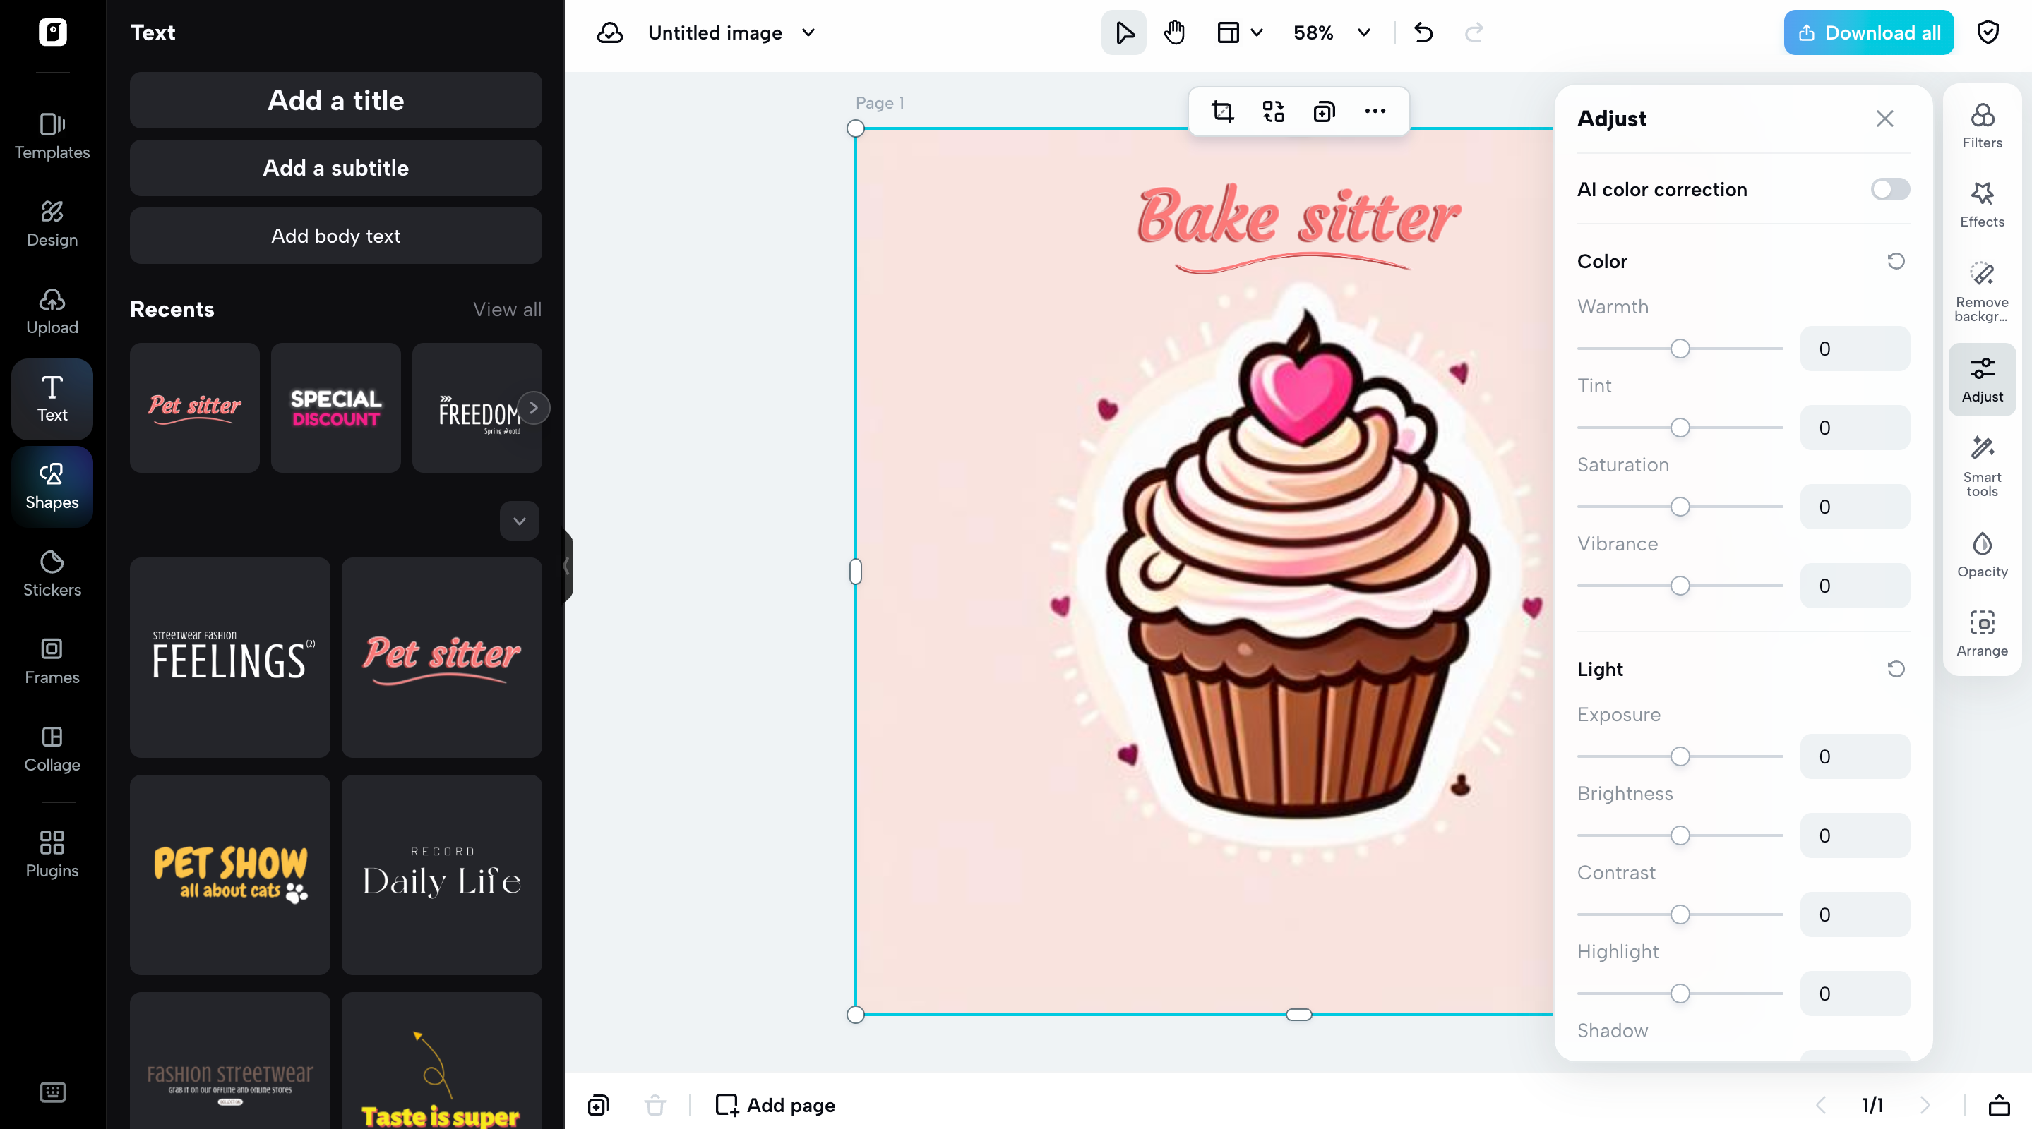Select the Text sidebar tab

(52, 399)
